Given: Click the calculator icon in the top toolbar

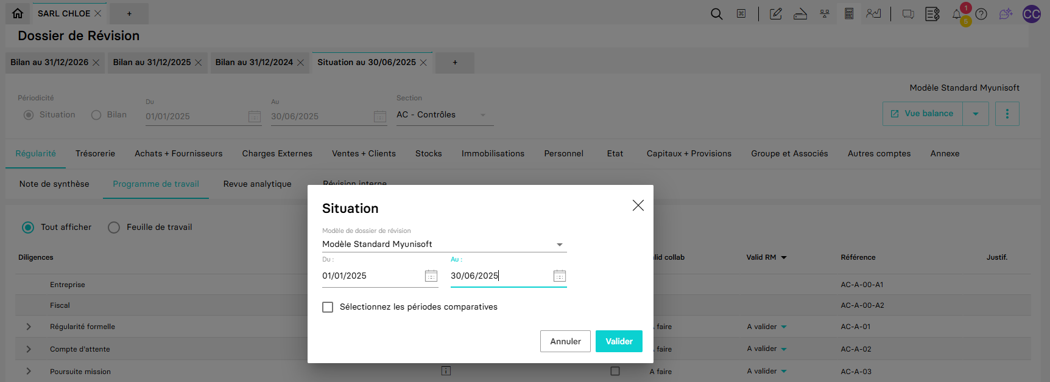Looking at the screenshot, I should click(x=848, y=13).
